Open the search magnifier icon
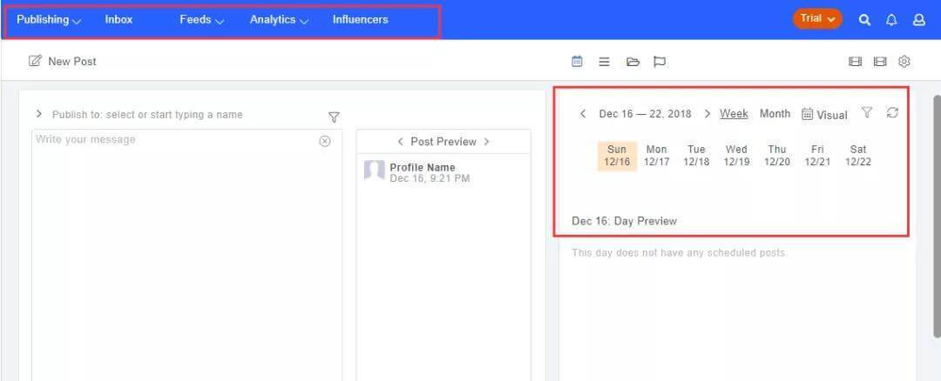Image resolution: width=941 pixels, height=381 pixels. pos(864,20)
